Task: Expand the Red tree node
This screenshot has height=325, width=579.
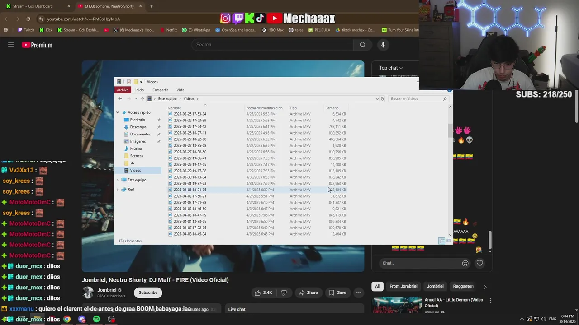Action: [118, 190]
